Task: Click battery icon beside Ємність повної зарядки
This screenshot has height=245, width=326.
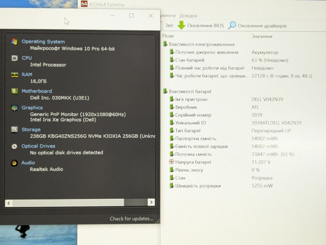Action: click(x=172, y=146)
